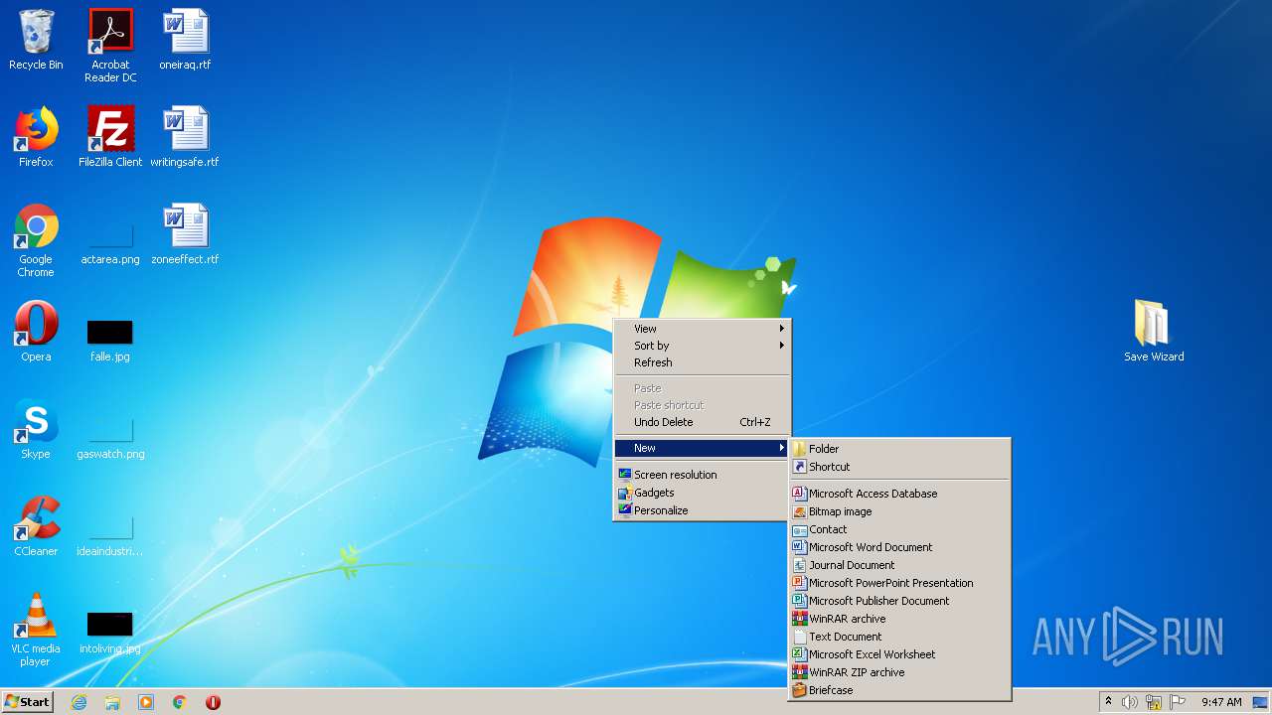Select the CCleaner desktop shortcut
Image resolution: width=1272 pixels, height=715 pixels.
(x=36, y=526)
